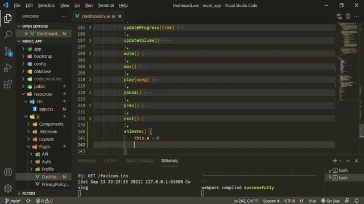The height and width of the screenshot is (204, 364).
Task: Open the Edit menu
Action: point(29,5)
